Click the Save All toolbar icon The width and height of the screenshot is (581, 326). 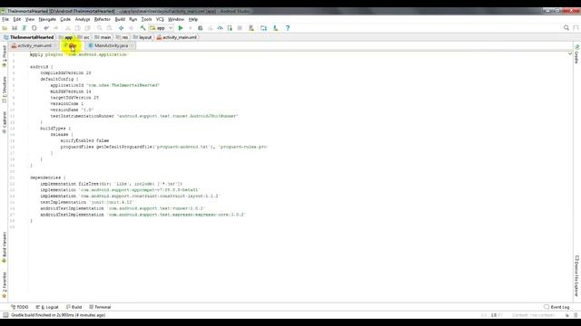click(15, 28)
